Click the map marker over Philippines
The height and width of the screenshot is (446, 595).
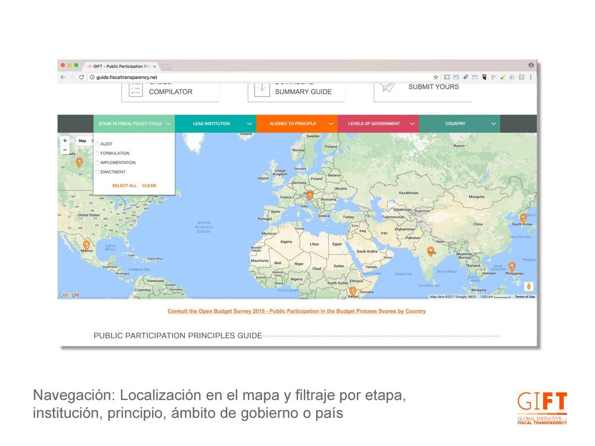tap(511, 267)
